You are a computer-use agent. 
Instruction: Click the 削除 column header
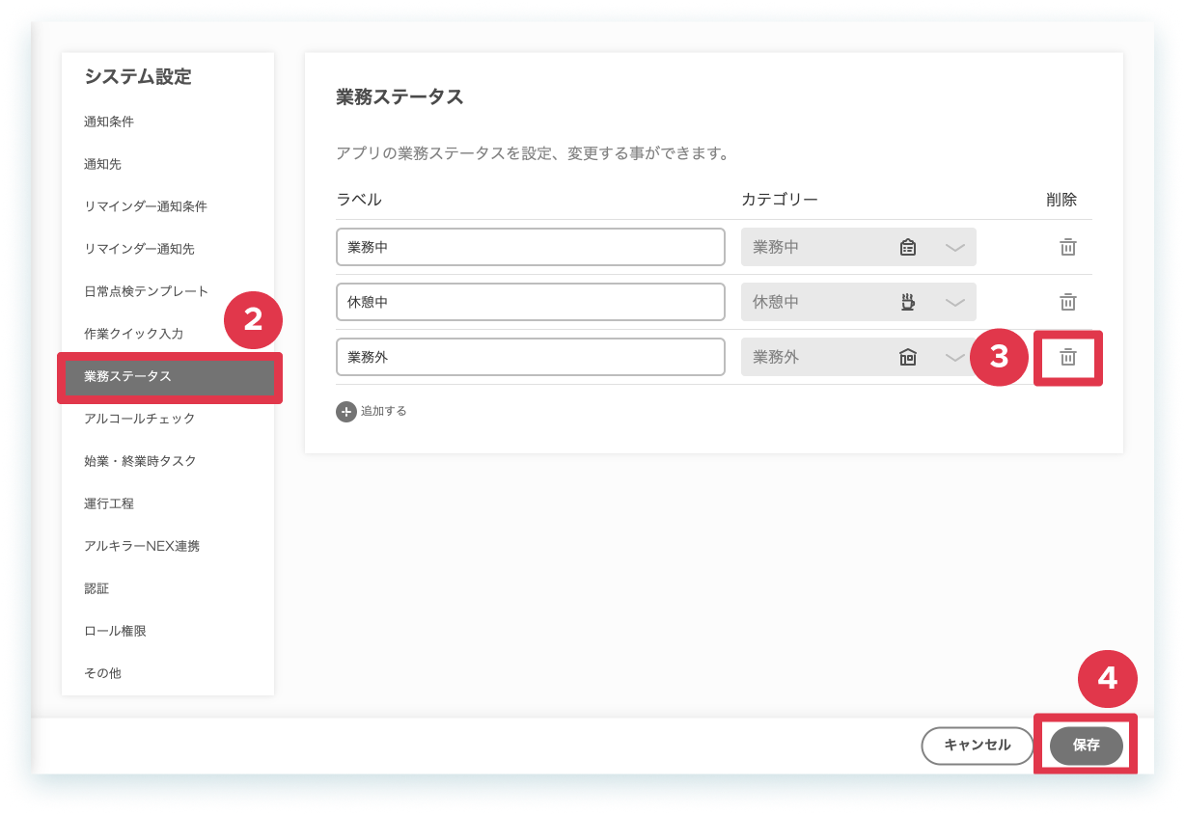pos(1061,200)
